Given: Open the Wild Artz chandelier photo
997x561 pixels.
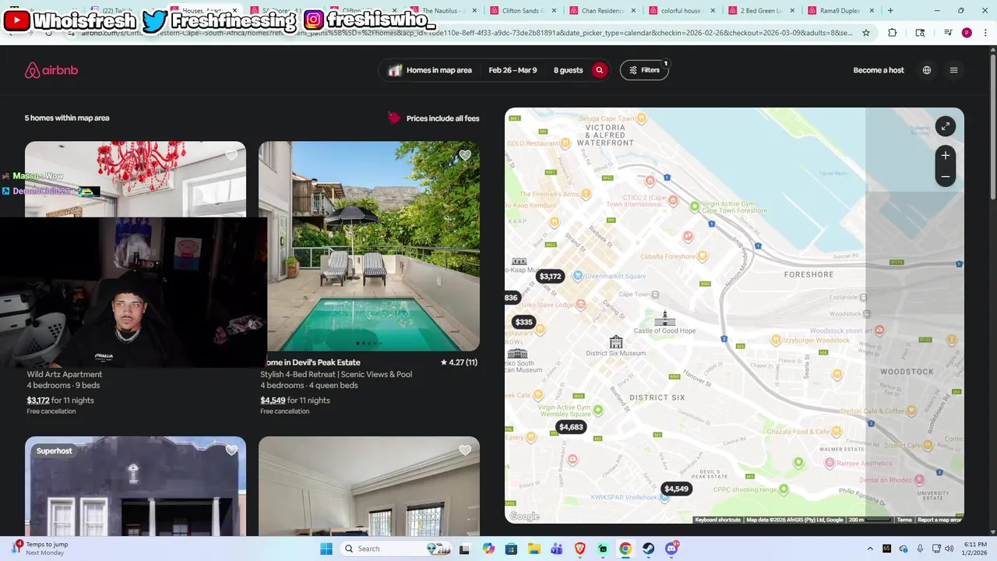Looking at the screenshot, I should tap(136, 179).
